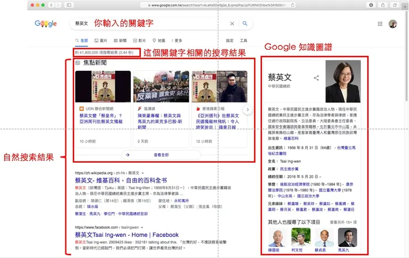Image resolution: width=409 pixels, height=258 pixels.
Task: Open 柯文哲 related person thumbnail
Action: 301,238
